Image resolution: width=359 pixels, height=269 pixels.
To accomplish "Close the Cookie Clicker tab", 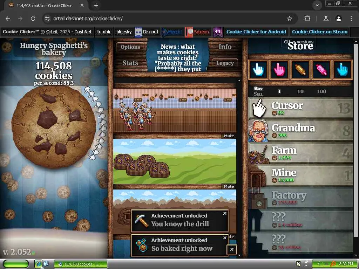I will (x=82, y=5).
